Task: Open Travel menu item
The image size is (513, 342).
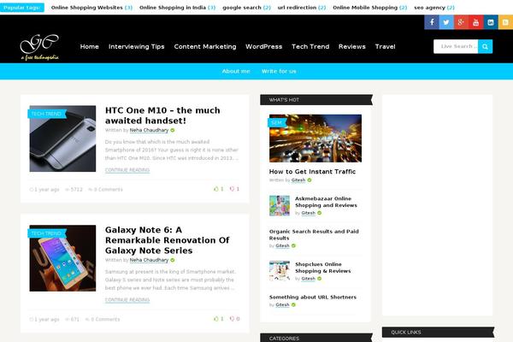Action: (385, 46)
